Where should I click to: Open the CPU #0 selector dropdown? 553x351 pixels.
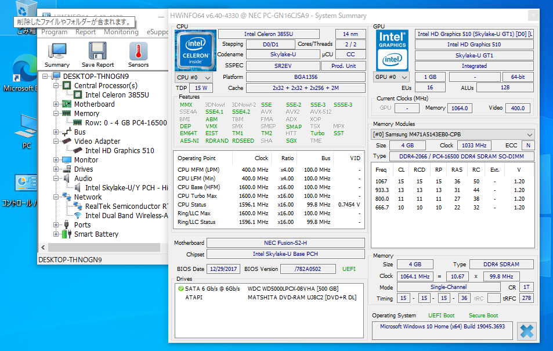(194, 77)
